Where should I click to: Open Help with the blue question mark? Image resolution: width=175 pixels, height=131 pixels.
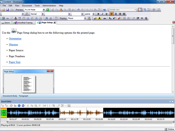click(104, 10)
